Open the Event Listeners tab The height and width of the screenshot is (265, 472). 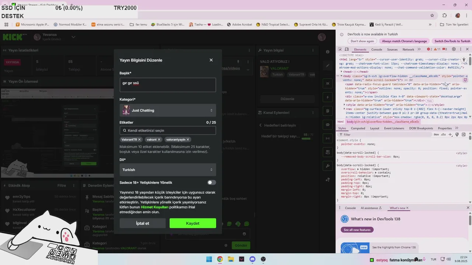tap(394, 128)
